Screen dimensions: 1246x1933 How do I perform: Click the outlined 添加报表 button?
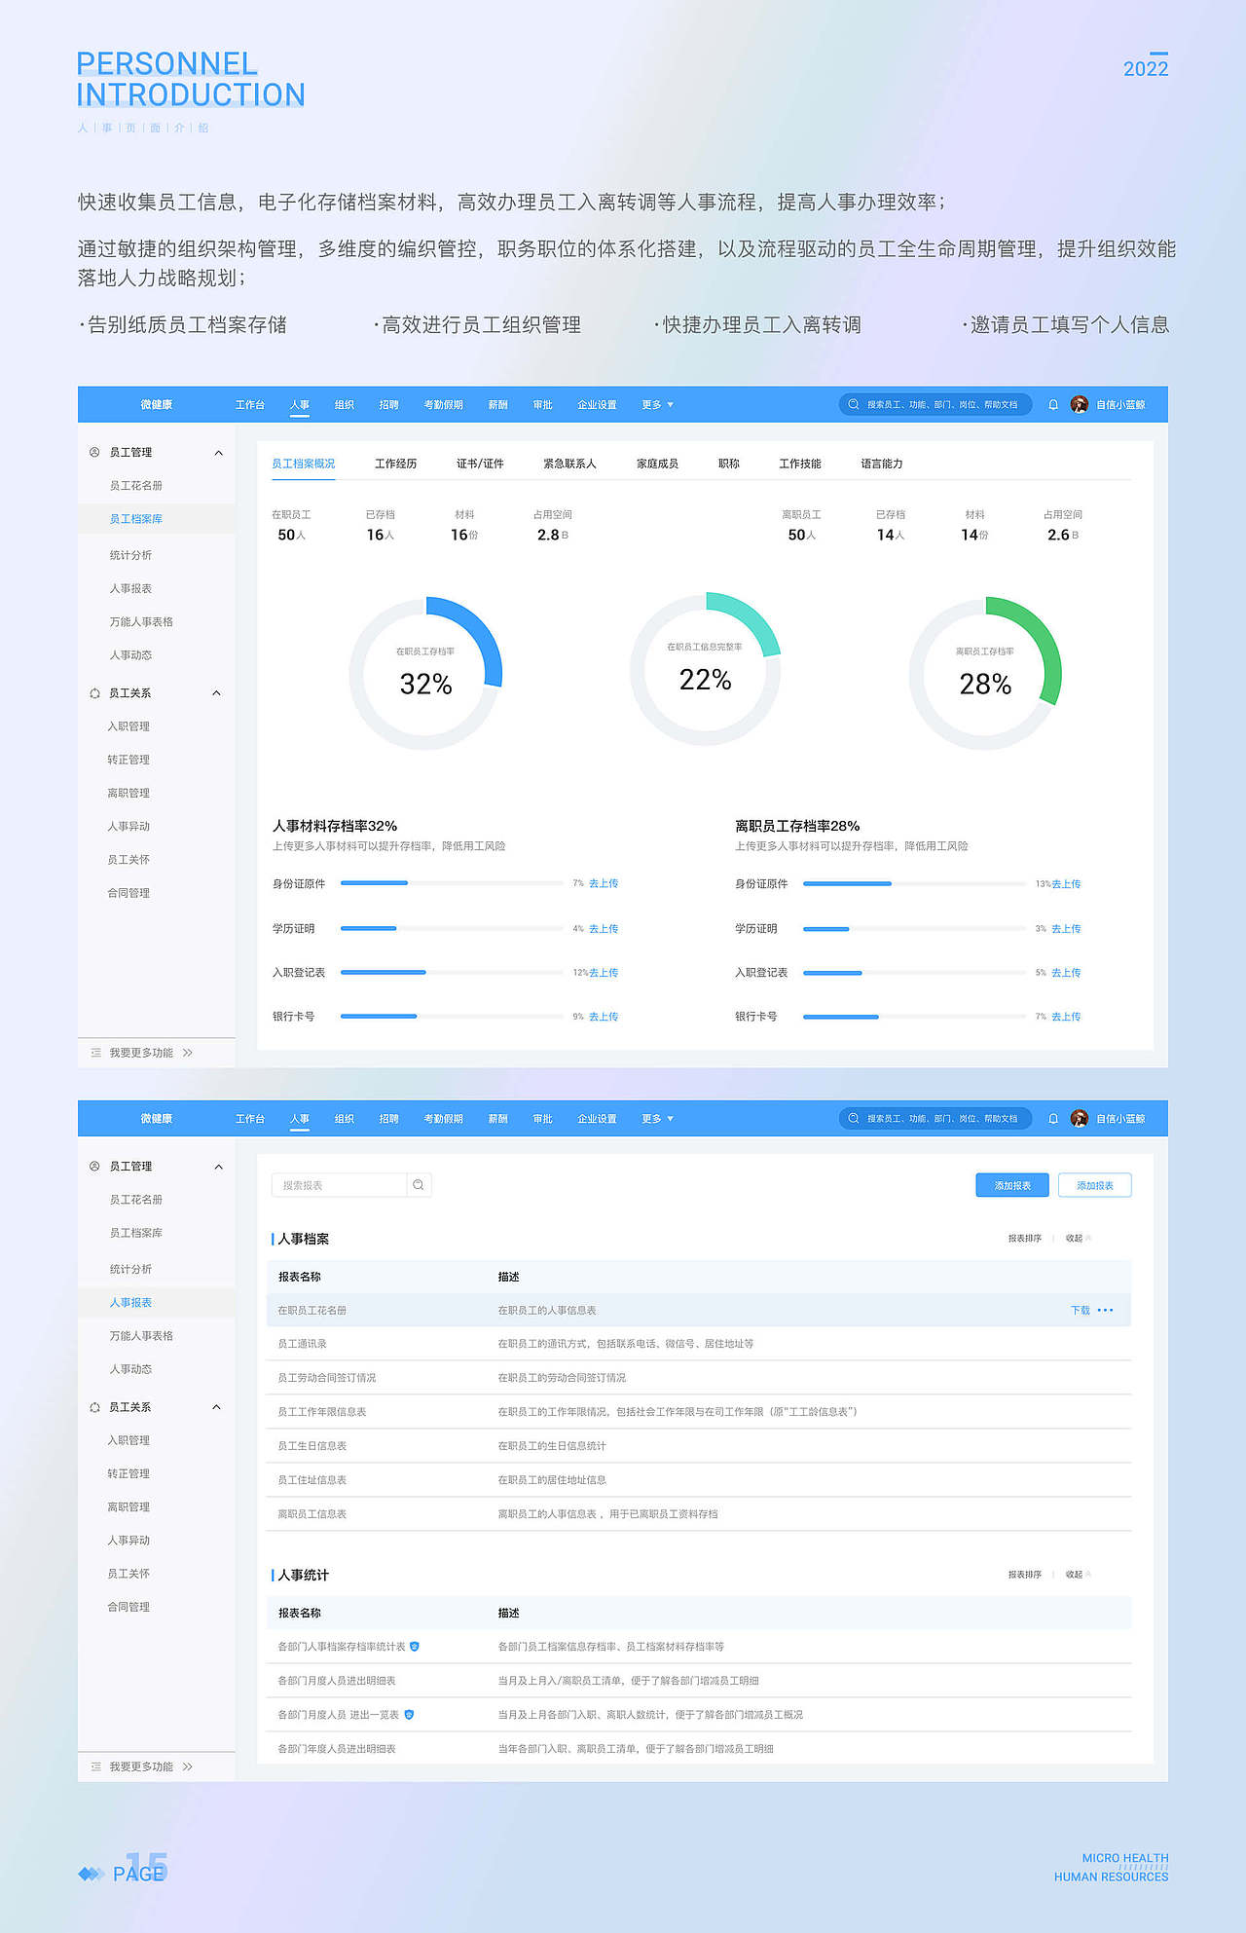(1095, 1185)
